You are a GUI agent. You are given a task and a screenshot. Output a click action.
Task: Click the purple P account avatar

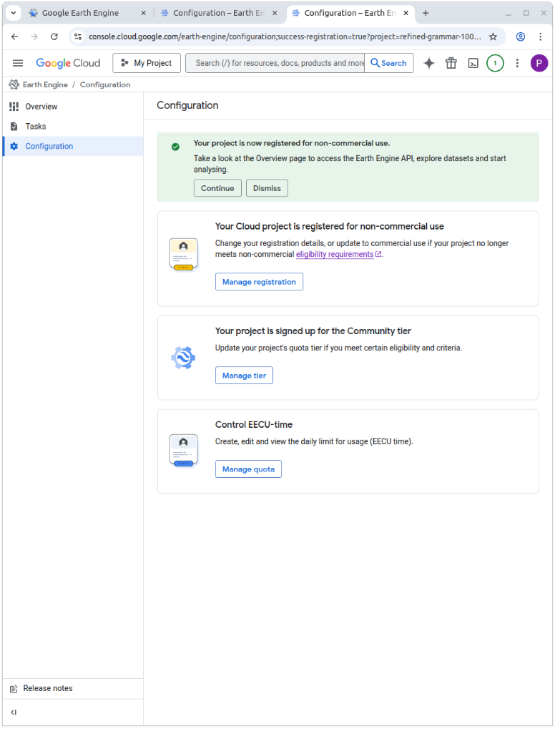coord(539,63)
